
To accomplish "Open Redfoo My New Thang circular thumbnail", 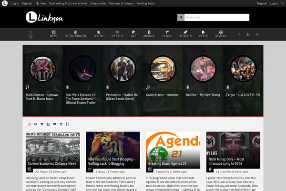I will pyautogui.click(x=203, y=69).
